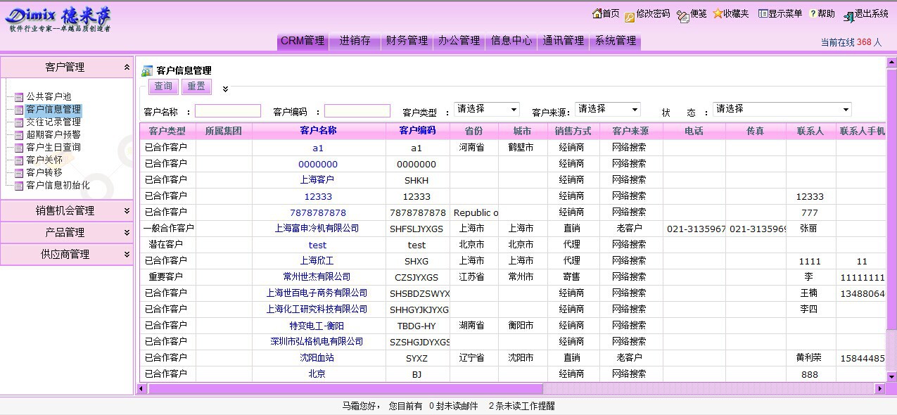Switch to the 信息中心 tab
Viewport: 897px width, 415px height.
(x=511, y=41)
